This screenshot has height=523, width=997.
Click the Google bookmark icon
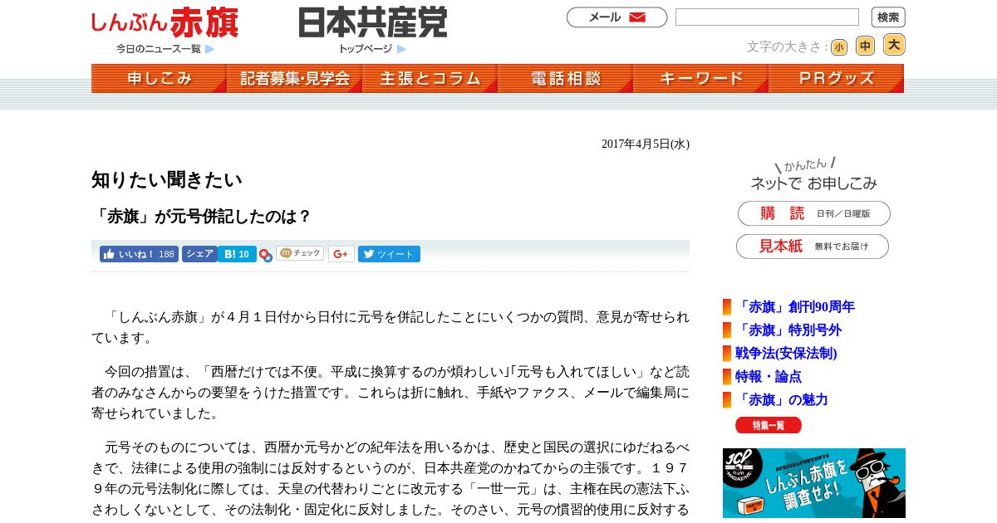(x=266, y=256)
